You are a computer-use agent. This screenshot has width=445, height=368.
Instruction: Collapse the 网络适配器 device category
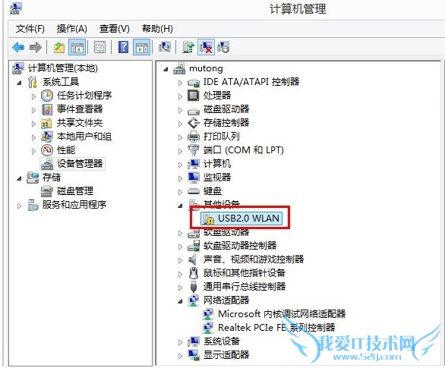pos(180,301)
